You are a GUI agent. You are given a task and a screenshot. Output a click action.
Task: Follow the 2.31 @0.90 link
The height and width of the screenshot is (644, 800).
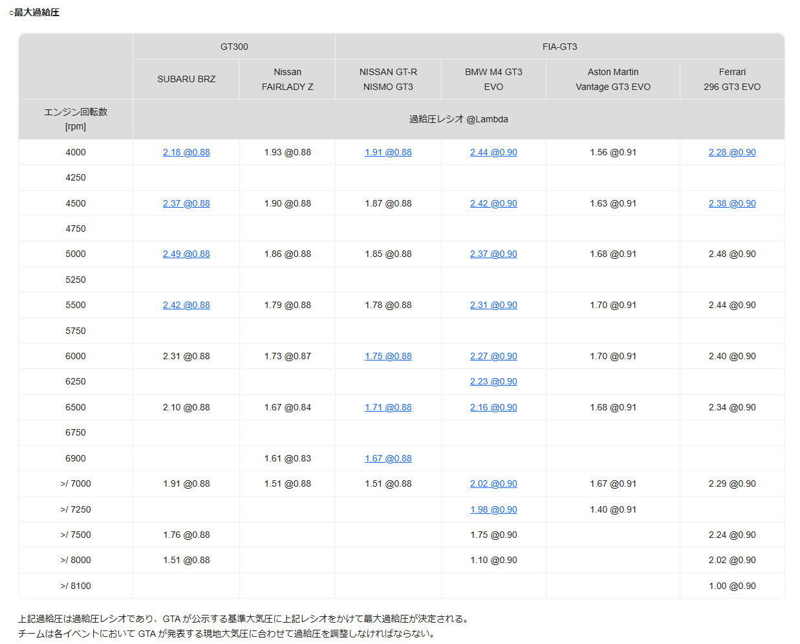[x=493, y=305]
